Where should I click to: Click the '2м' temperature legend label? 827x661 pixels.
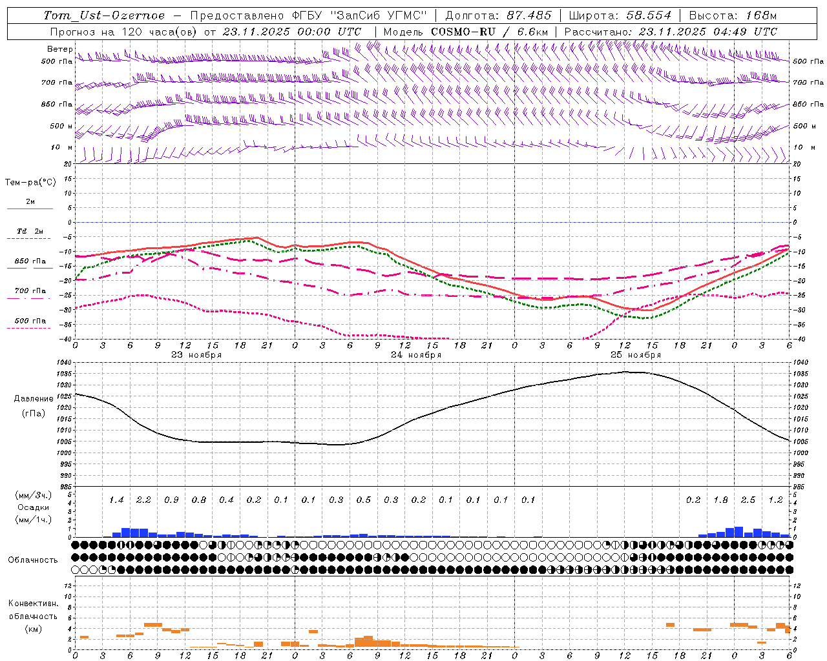coord(30,202)
